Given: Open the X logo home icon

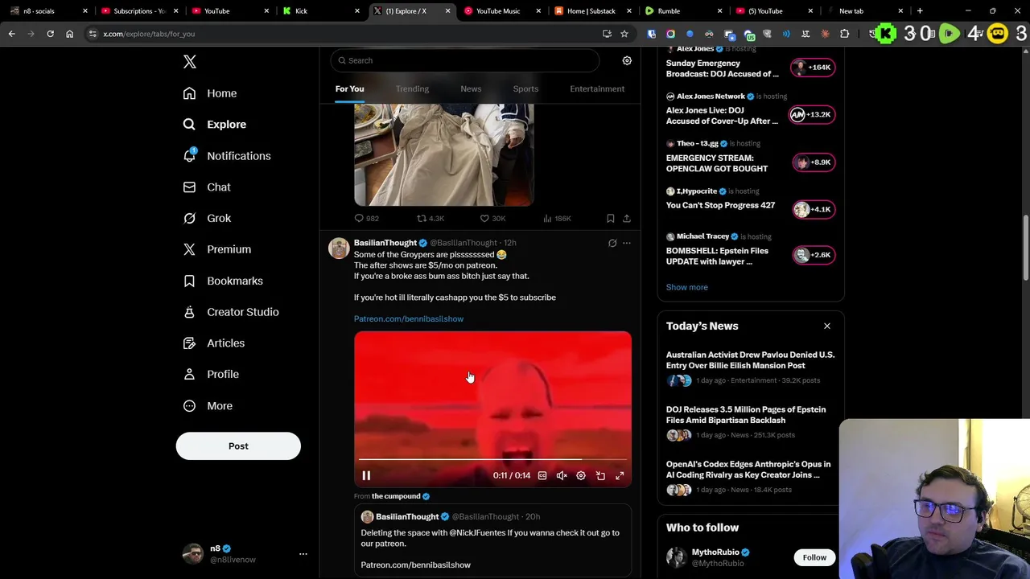Looking at the screenshot, I should pos(190,62).
